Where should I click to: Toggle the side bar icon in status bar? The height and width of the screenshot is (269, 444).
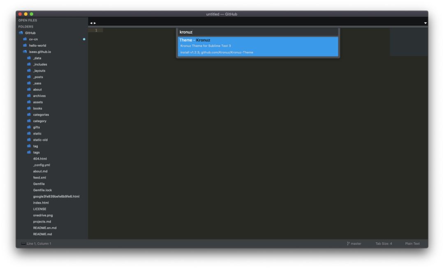(x=23, y=244)
